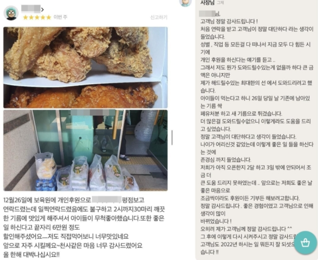This screenshot has height=260, width=318.
Task: Tap the blurred customer name in reply
Action: click(207, 14)
